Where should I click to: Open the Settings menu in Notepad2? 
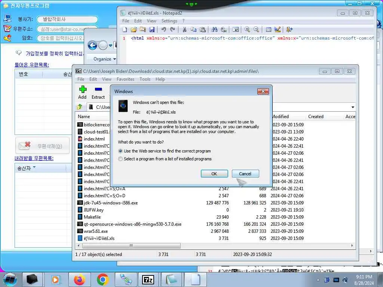click(169, 21)
